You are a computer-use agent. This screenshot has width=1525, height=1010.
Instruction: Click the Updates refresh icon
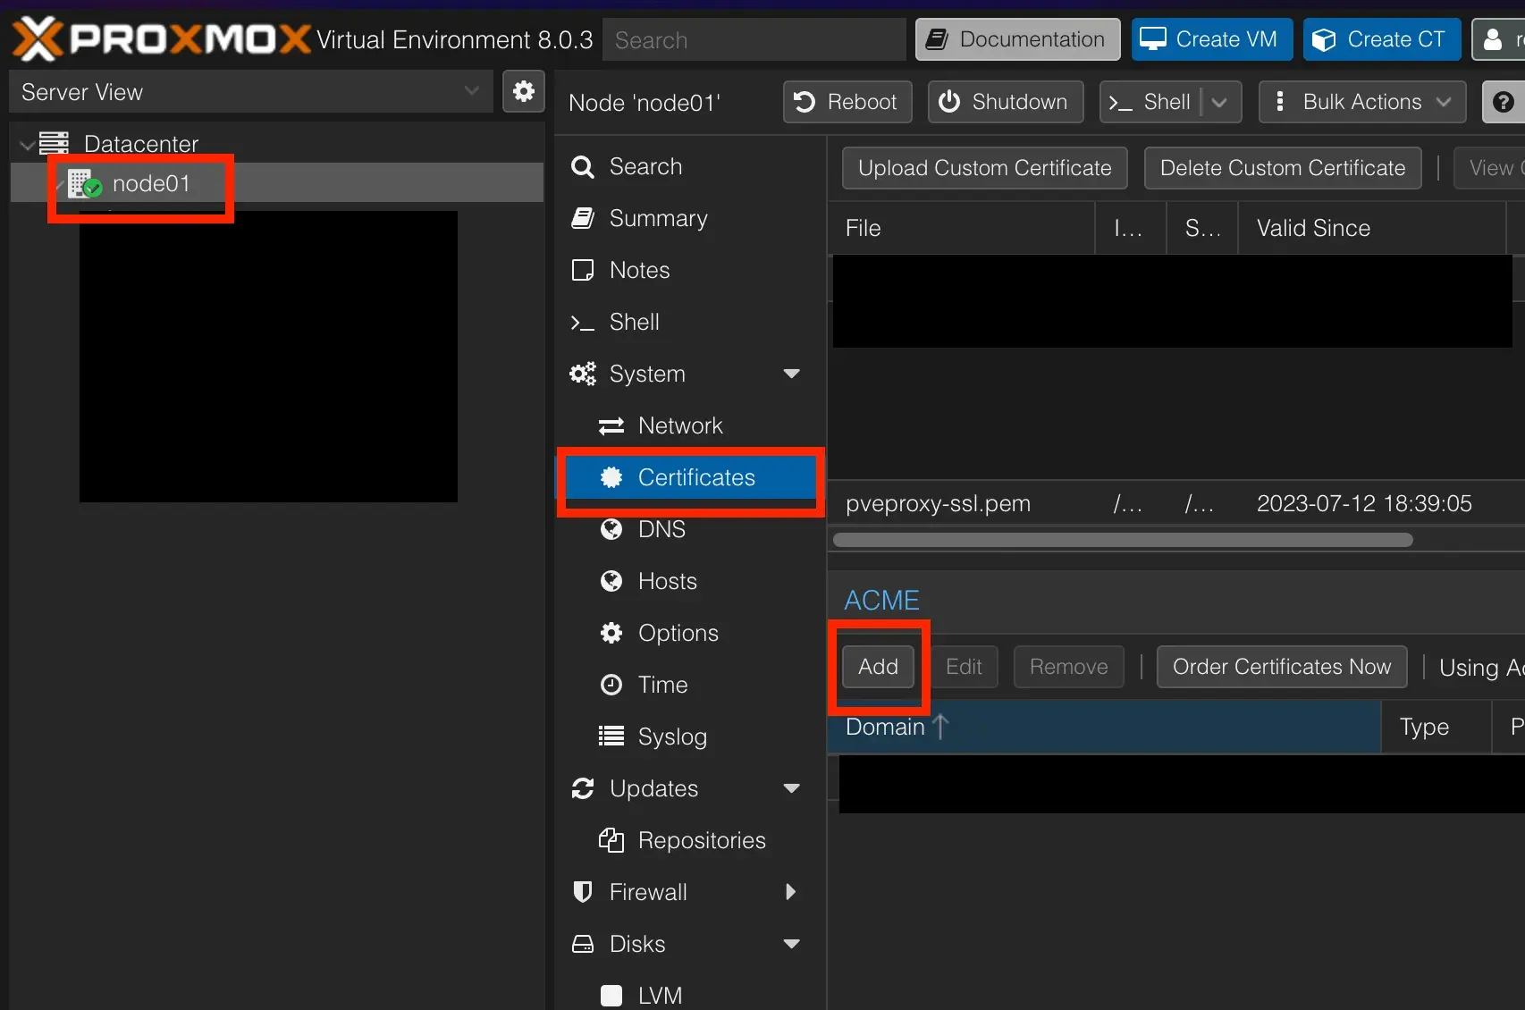click(583, 788)
